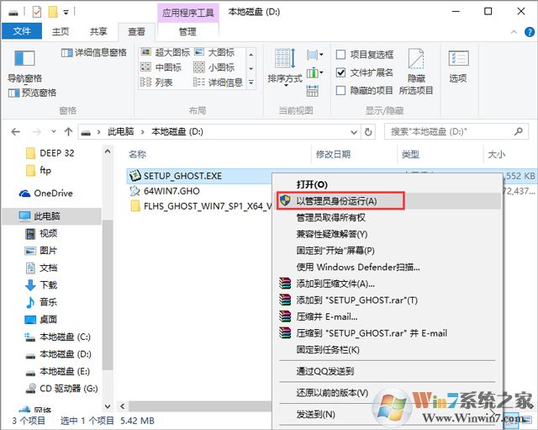This screenshot has width=538, height=430.
Task: Choose run as administrator menu item
Action: pyautogui.click(x=389, y=201)
